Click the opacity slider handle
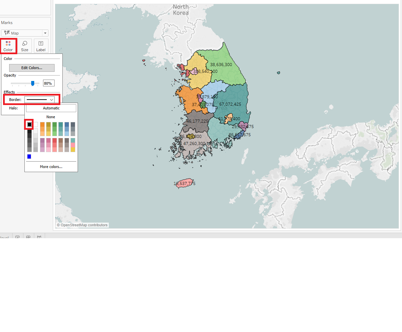 tap(33, 83)
